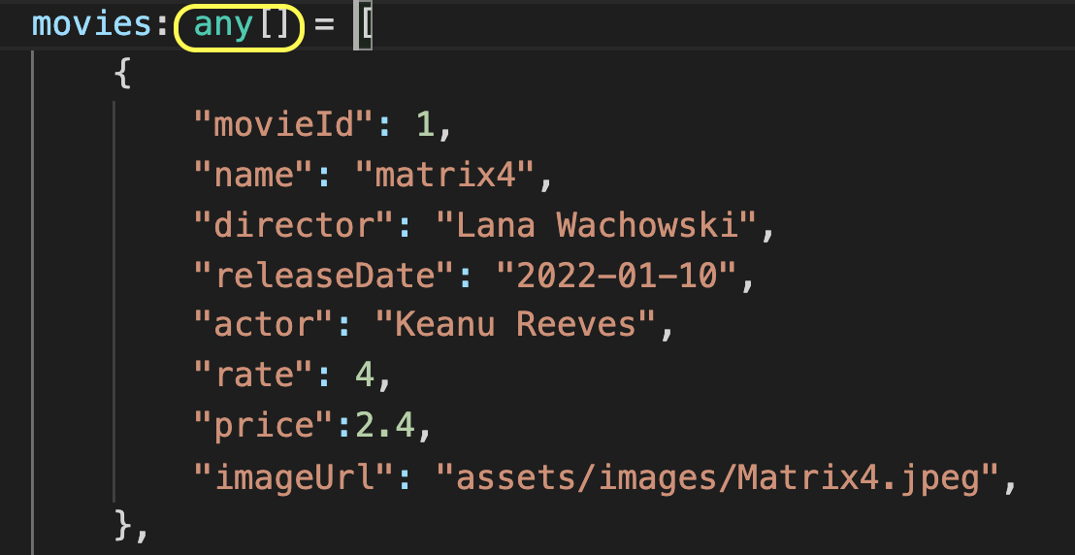Click the "2022-01-10" date string

616,276
